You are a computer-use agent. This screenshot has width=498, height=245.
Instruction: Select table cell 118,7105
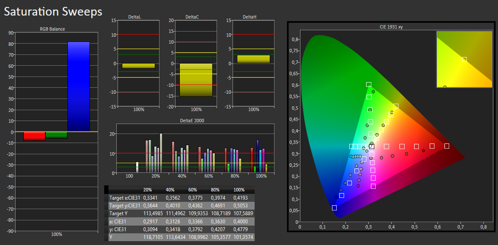tap(153, 237)
